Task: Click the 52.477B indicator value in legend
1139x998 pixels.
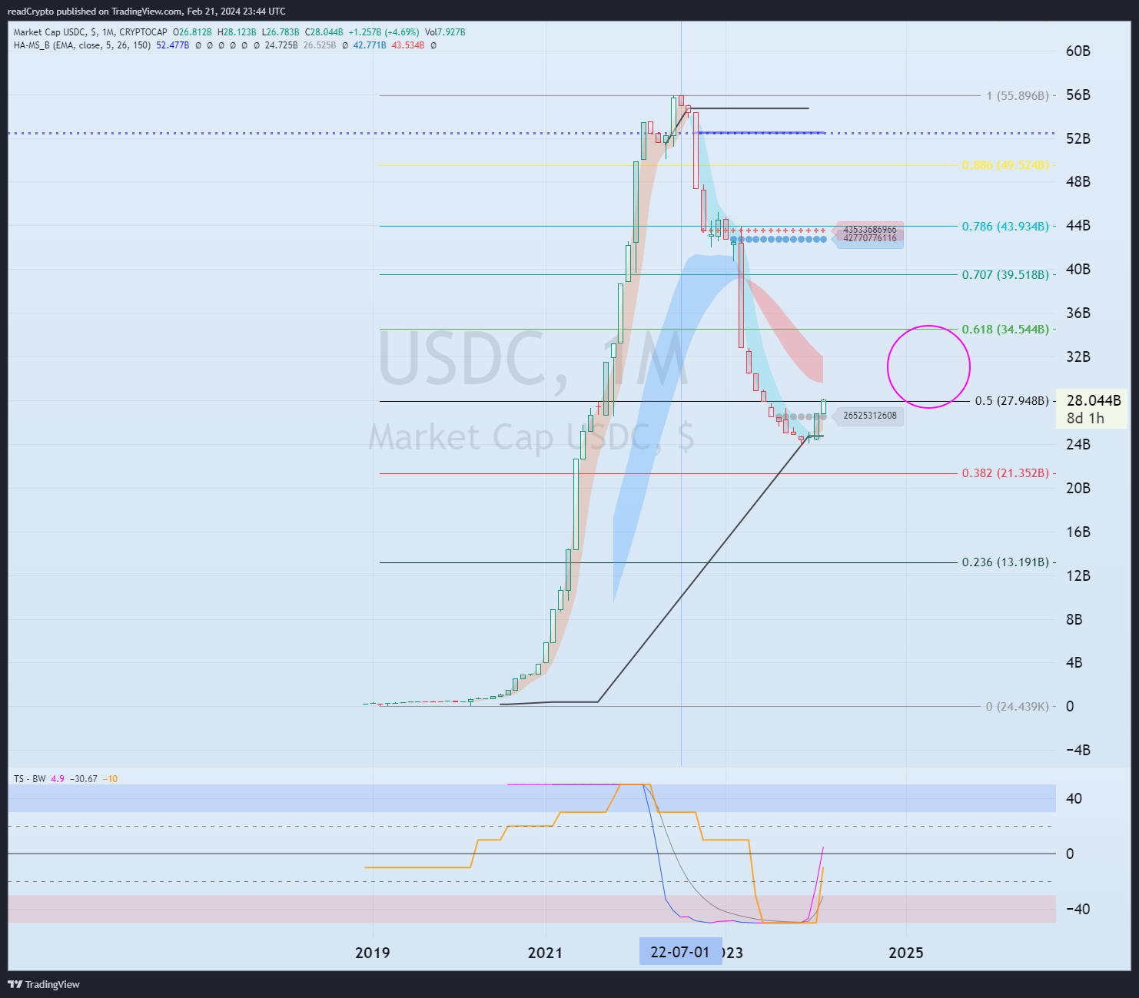Action: tap(173, 45)
